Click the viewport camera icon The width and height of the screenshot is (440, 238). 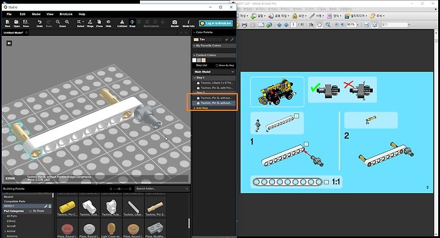coord(9,43)
